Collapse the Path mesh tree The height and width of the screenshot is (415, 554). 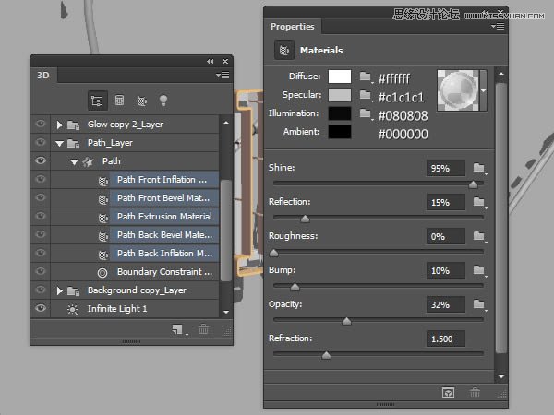pos(74,162)
